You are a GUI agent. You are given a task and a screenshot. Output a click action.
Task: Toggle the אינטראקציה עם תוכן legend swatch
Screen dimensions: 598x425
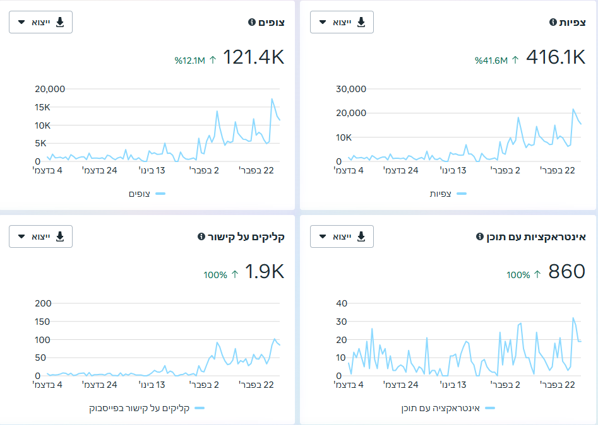[x=490, y=408]
